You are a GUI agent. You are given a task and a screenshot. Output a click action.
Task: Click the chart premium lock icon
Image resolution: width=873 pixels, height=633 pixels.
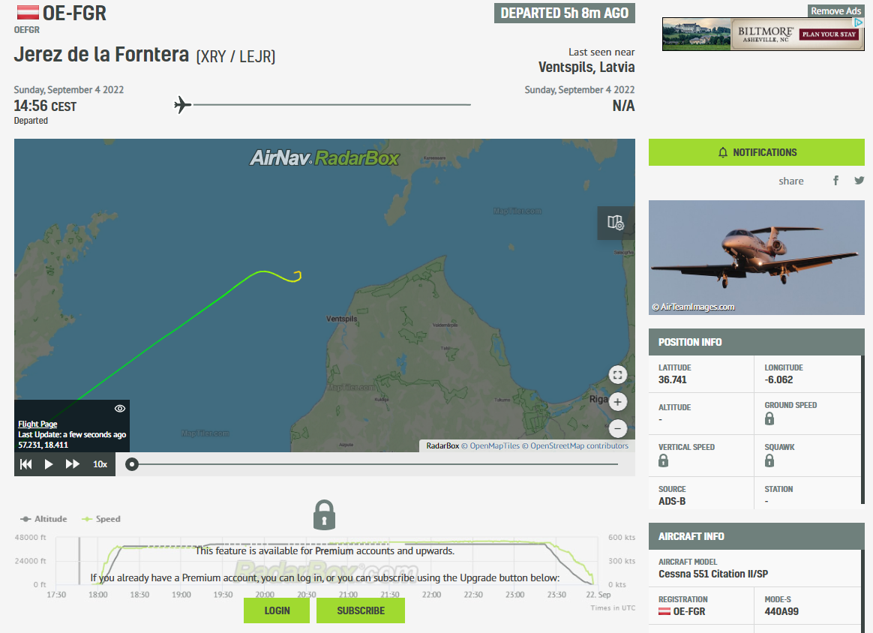tap(324, 514)
